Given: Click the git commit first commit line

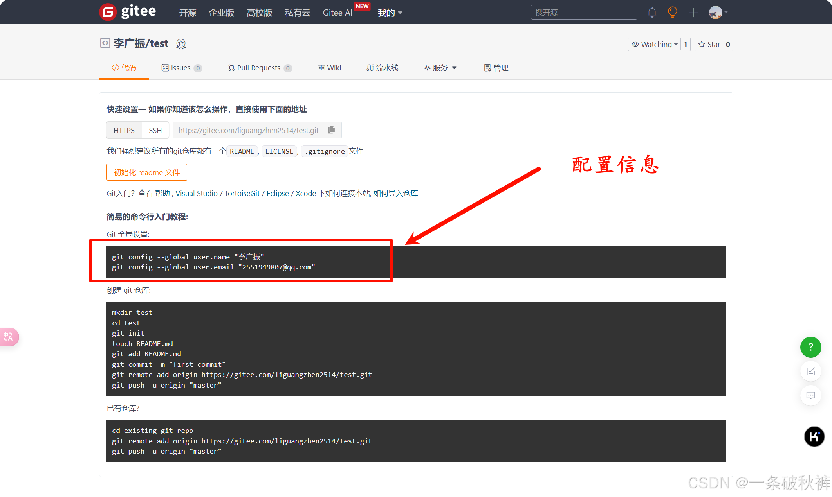Looking at the screenshot, I should [169, 364].
